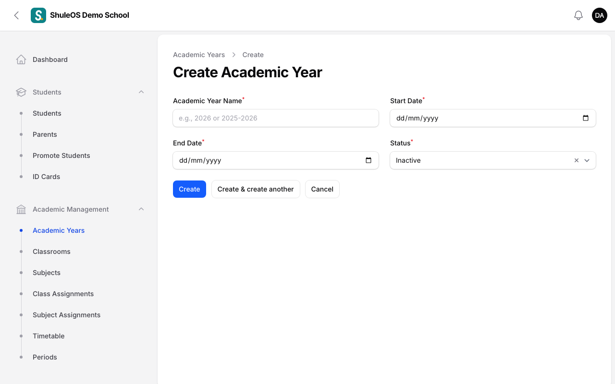Screen dimensions: 615x384
Task: Click the ShuleOS Demo School title
Action: coord(90,15)
